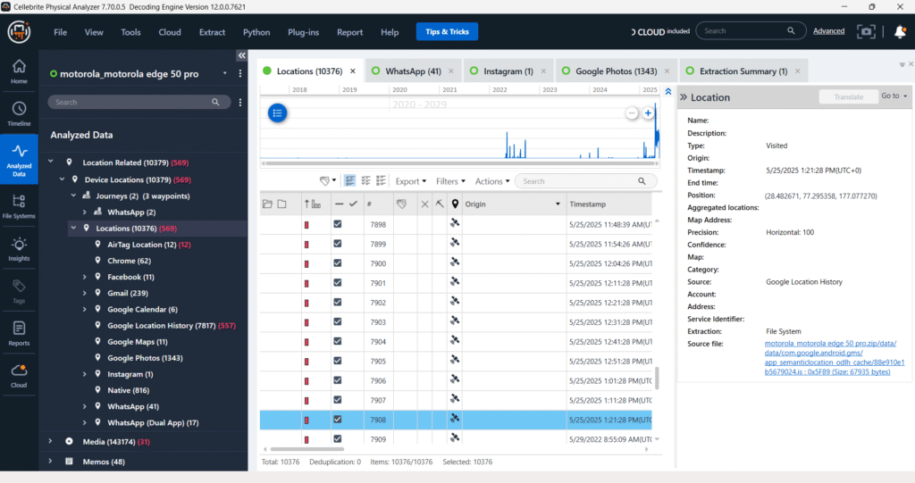Click the blue timeline list button
This screenshot has width=915, height=483.
tap(277, 113)
